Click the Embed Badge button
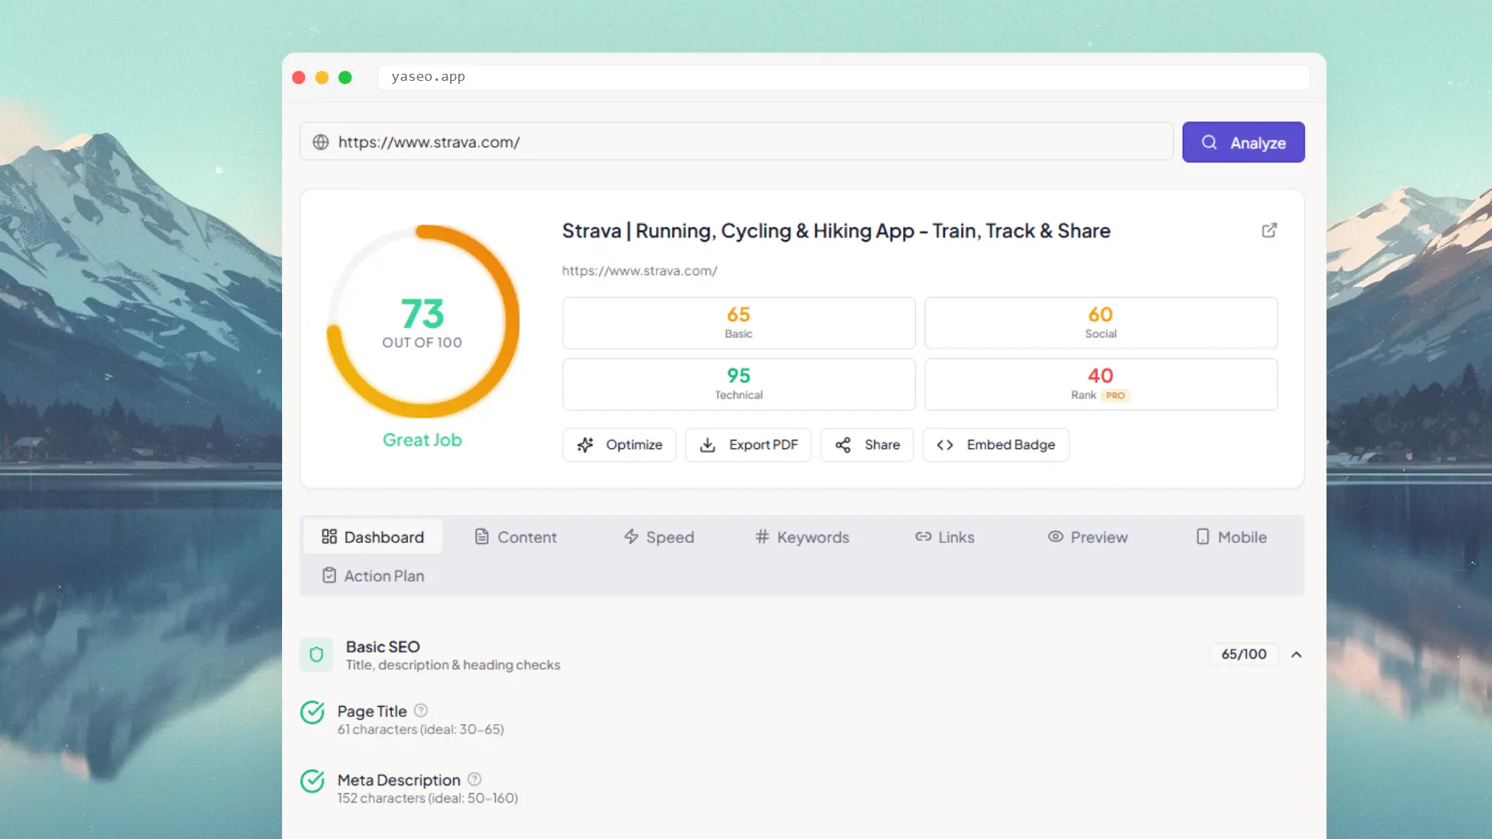The width and height of the screenshot is (1492, 839). [x=995, y=444]
